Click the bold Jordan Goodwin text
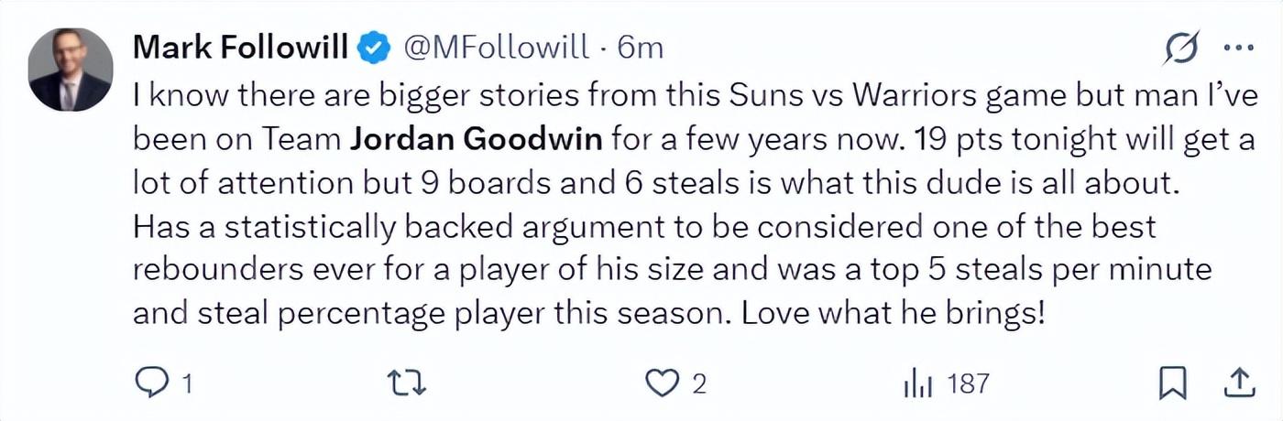This screenshot has height=421, width=1283. click(477, 139)
